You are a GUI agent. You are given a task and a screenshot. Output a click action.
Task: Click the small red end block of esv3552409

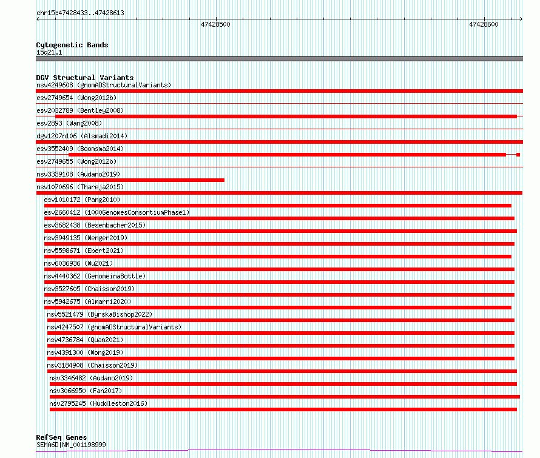[518, 155]
